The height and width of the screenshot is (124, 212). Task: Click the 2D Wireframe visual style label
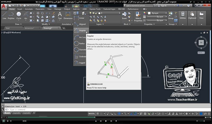click(15, 32)
